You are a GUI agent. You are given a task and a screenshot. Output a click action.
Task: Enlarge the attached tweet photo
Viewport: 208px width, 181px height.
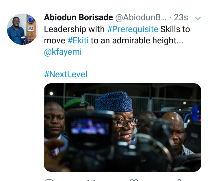click(122, 127)
